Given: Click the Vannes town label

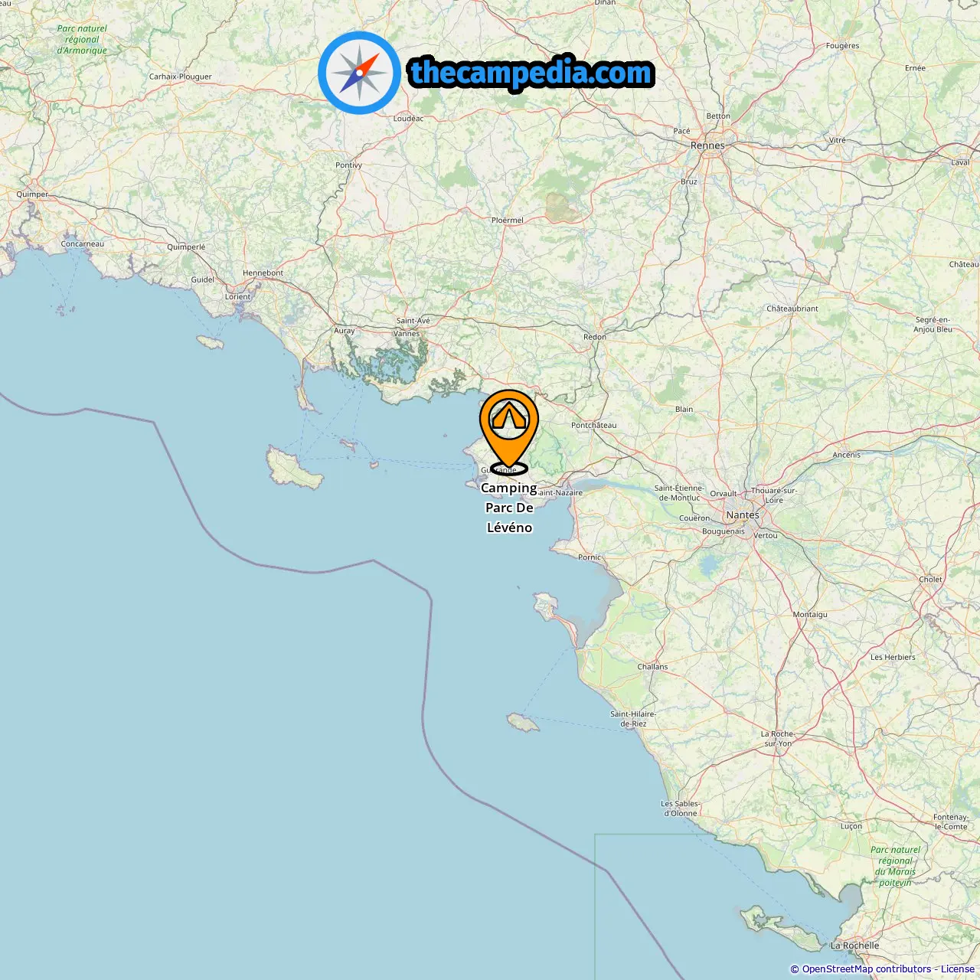Looking at the screenshot, I should (407, 334).
